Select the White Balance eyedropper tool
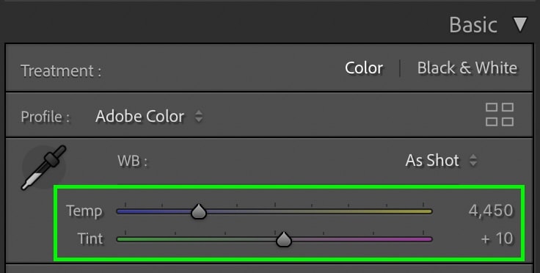This screenshot has width=540, height=273. (x=44, y=167)
